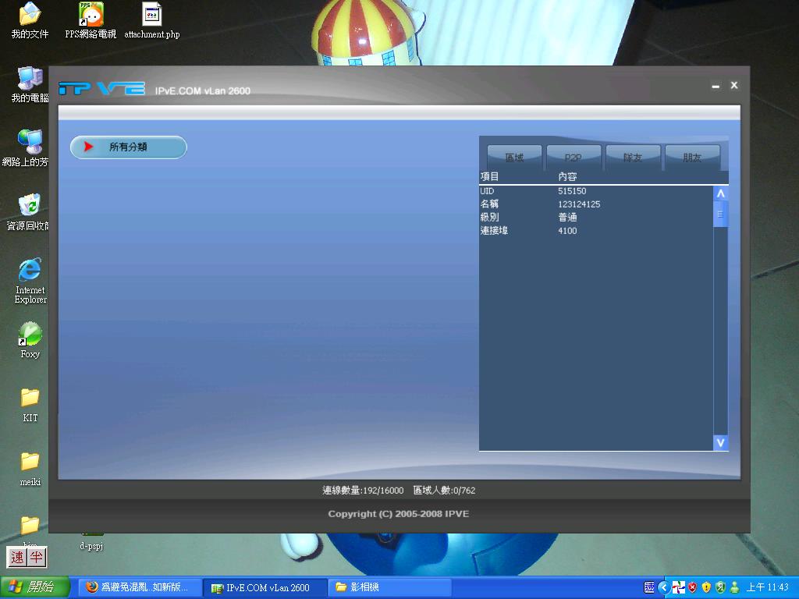Click the yellow warning shield tray icon
This screenshot has height=599, width=799.
click(706, 587)
